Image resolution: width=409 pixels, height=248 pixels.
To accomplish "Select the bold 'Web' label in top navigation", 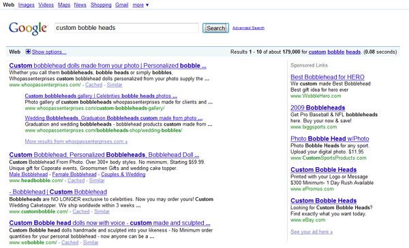I will click(x=8, y=5).
